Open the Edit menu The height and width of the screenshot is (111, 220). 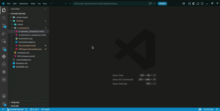coord(15,4)
